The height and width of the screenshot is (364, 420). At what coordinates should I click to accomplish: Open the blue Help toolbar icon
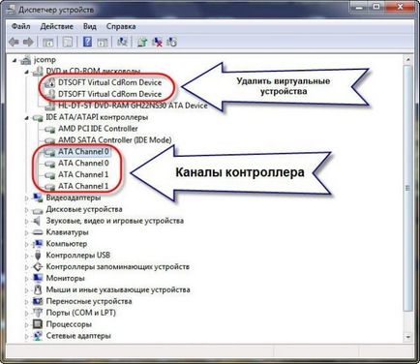87,42
